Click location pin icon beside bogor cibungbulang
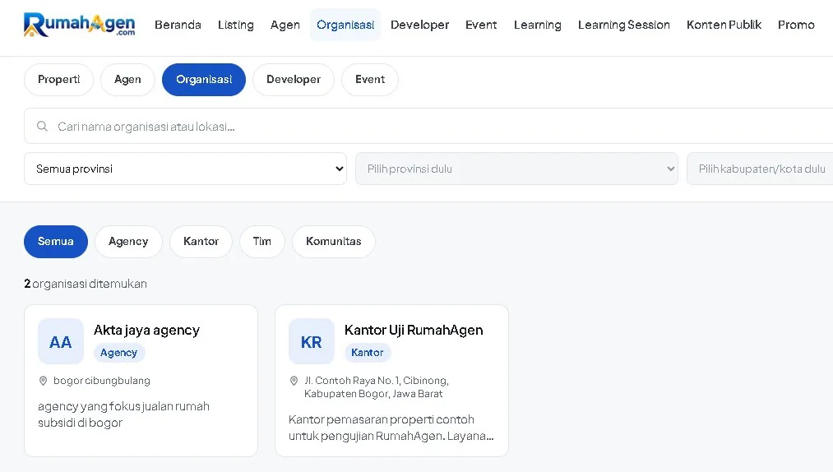The image size is (833, 472). [43, 381]
